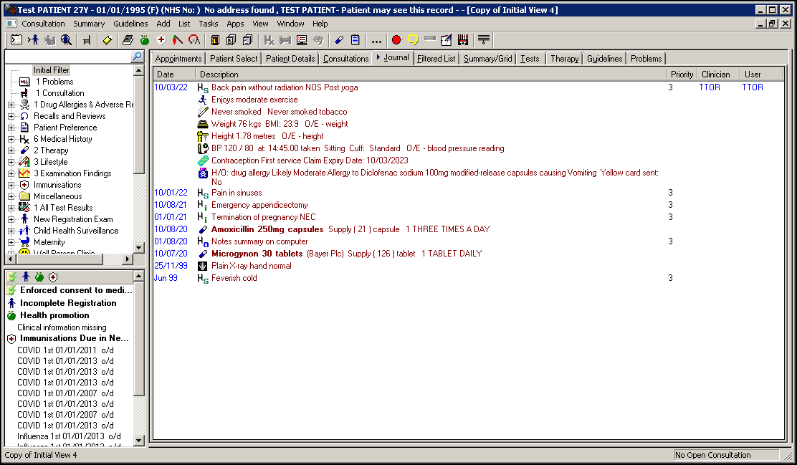Click the green checklist icon in alerts pane header
Viewport: 797px width, 465px height.
pyautogui.click(x=11, y=277)
